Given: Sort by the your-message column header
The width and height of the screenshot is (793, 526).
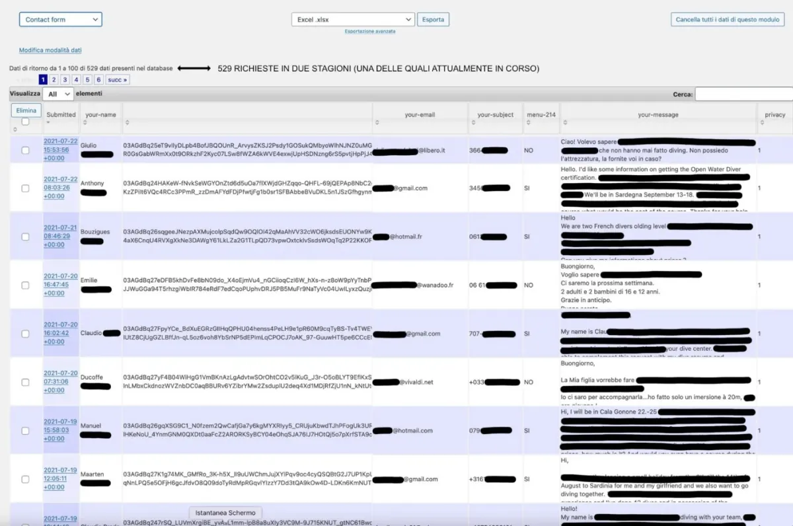Looking at the screenshot, I should [658, 114].
